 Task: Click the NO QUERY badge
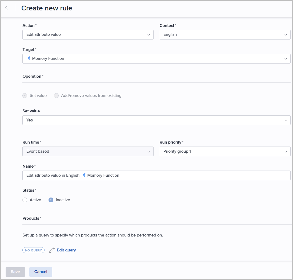pyautogui.click(x=33, y=250)
